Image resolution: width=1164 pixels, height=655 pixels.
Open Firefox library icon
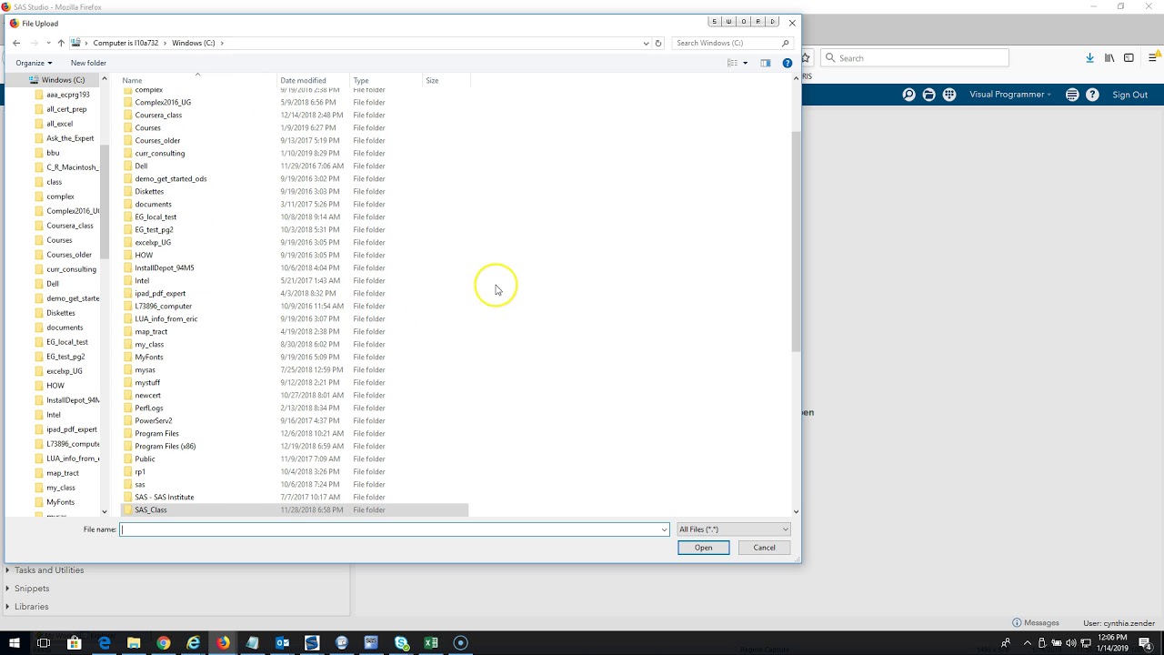1109,58
